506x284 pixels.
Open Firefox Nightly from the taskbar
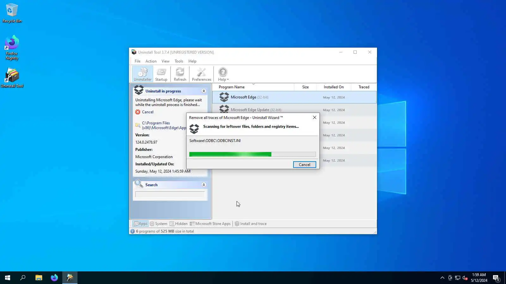(54, 278)
